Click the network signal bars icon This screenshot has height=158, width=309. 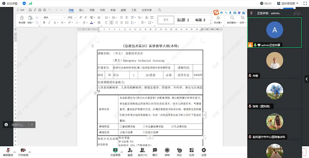click(30, 3)
